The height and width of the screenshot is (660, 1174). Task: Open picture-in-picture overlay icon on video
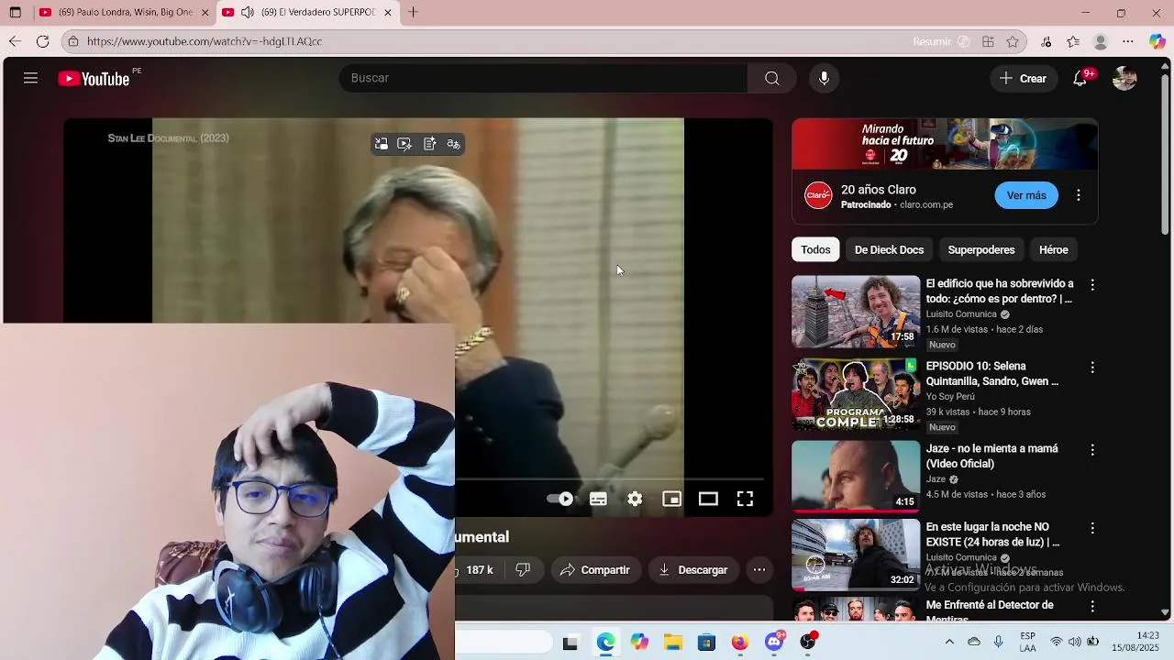pos(382,144)
